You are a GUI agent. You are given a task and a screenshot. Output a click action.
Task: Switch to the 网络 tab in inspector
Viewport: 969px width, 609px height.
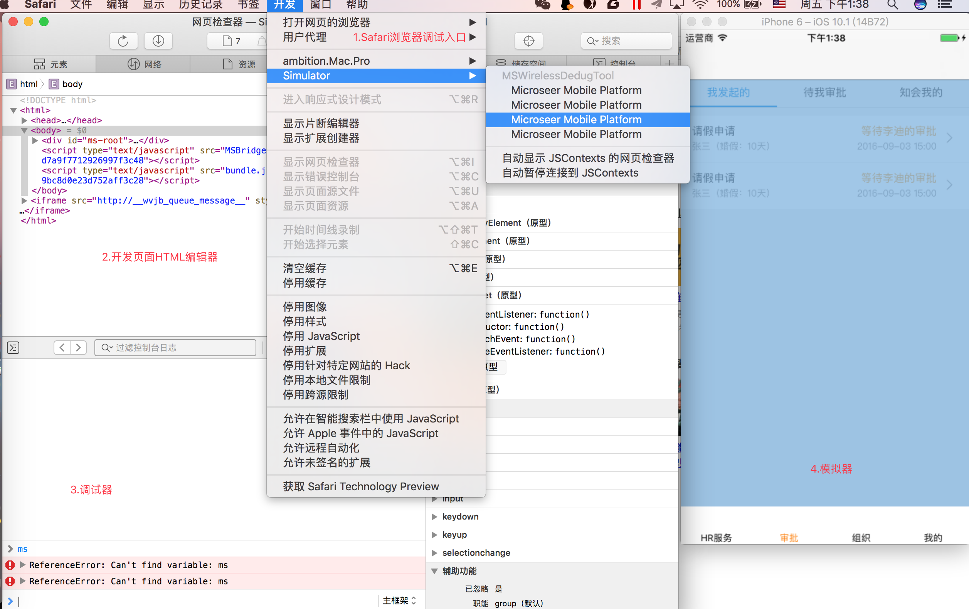(x=144, y=64)
